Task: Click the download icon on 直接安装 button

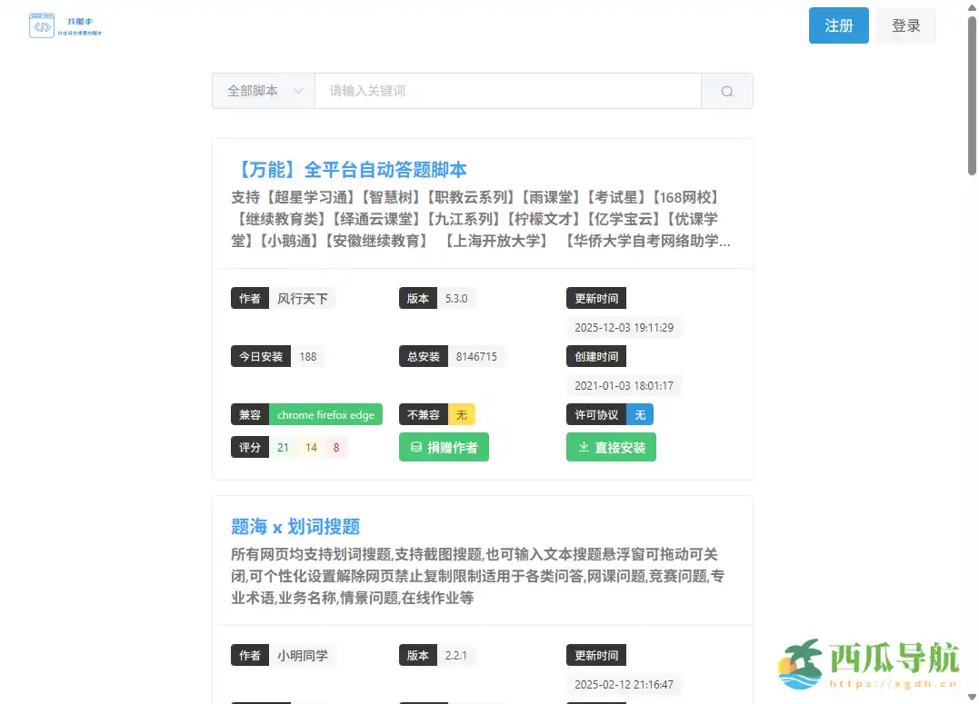Action: coord(582,446)
